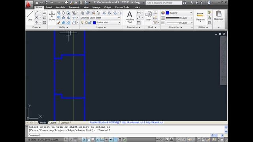253x142 pixels.
Task: Open the AutoCAD application menu
Action: 29,4
